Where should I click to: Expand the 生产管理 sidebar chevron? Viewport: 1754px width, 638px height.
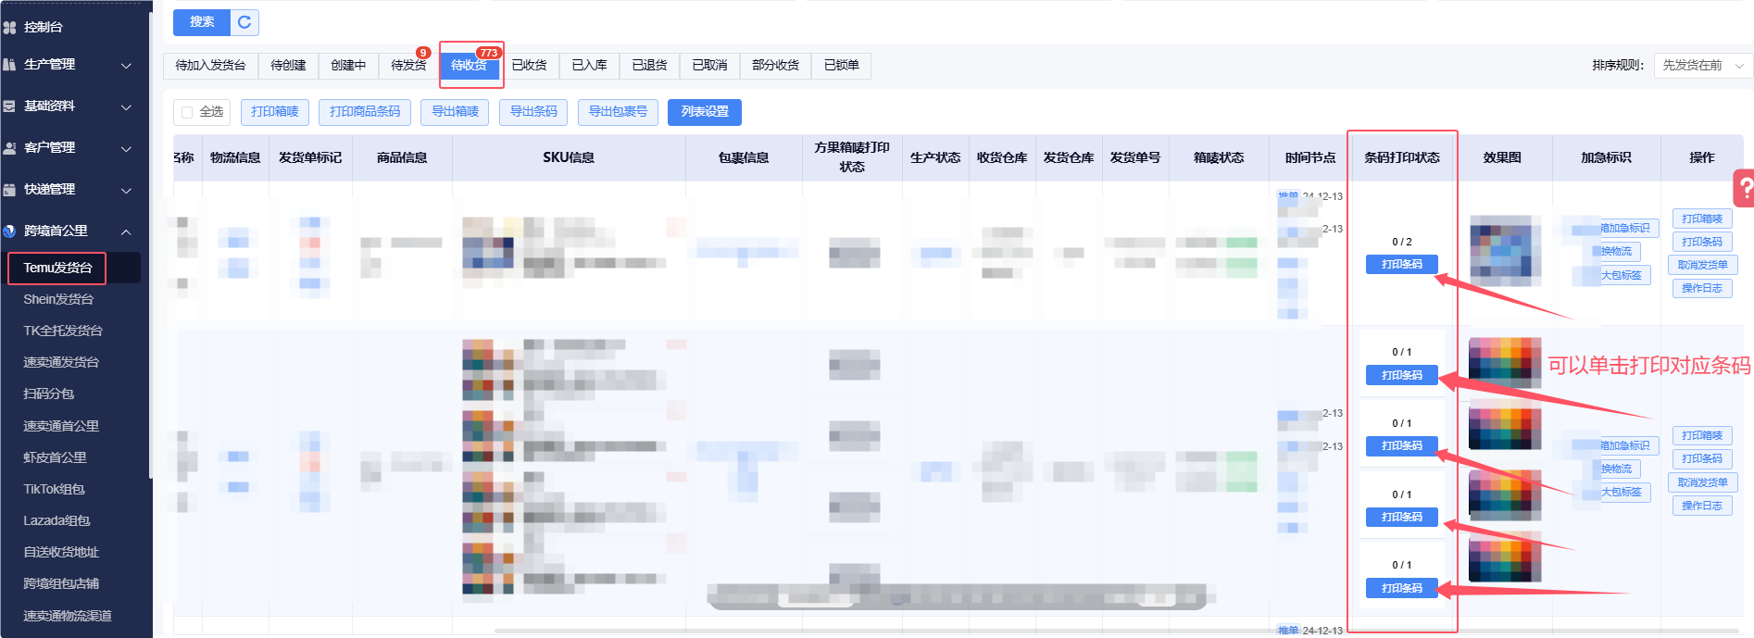click(126, 66)
